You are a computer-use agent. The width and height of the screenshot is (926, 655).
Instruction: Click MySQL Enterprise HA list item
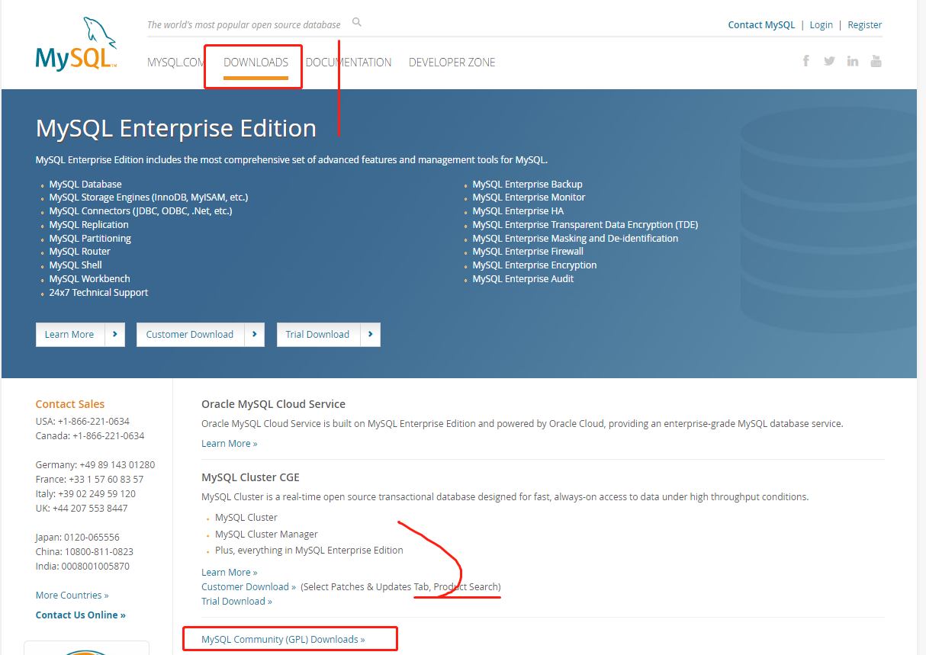pyautogui.click(x=518, y=210)
